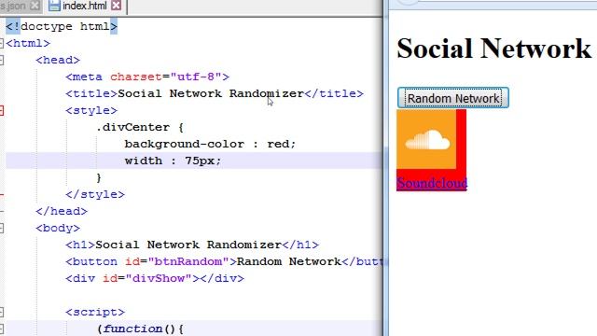Screen dimensions: 597x336
Task: Collapse the <html> fold marker
Action: click(1, 43)
